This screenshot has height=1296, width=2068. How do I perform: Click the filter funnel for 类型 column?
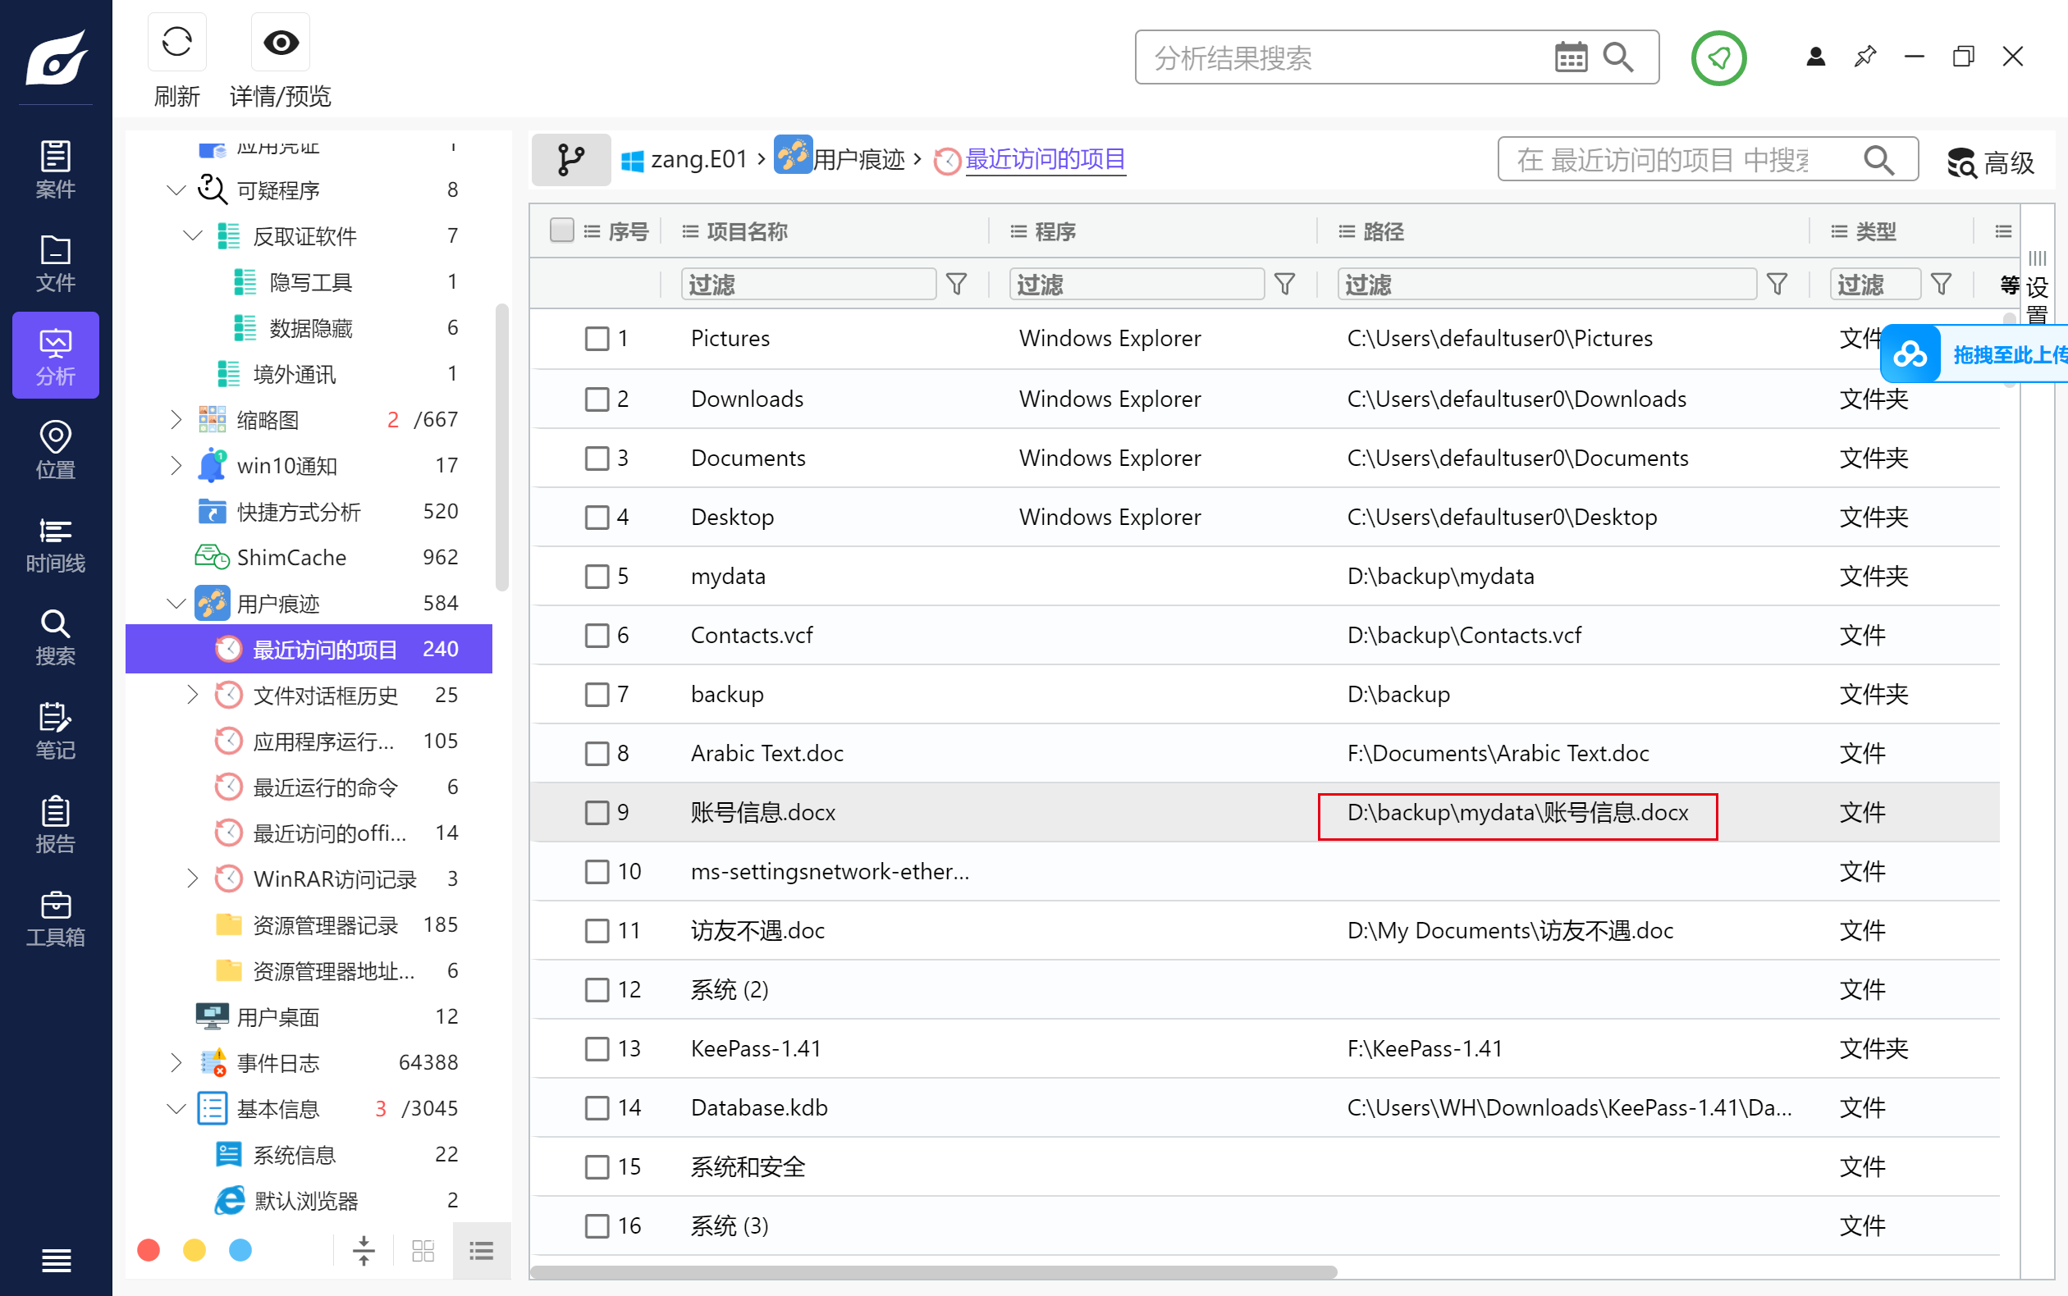tap(1941, 284)
